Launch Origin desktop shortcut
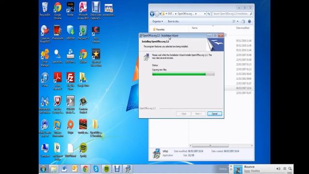The width and height of the screenshot is (309, 174). (x=70, y=127)
